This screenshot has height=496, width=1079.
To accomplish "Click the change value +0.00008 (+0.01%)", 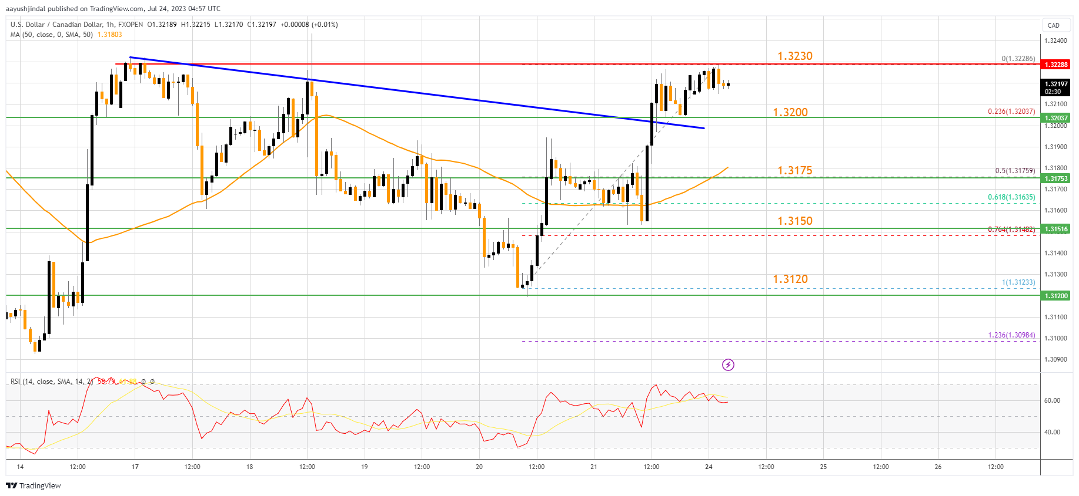I will pos(309,25).
